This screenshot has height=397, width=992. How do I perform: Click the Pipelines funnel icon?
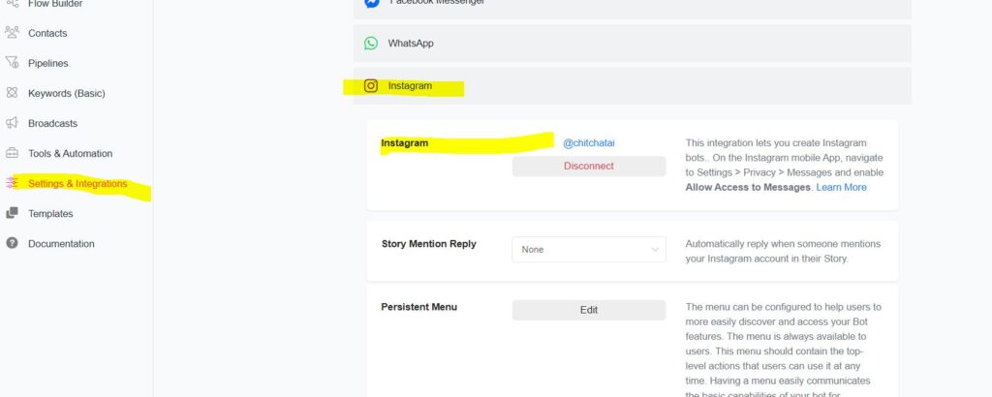point(12,63)
